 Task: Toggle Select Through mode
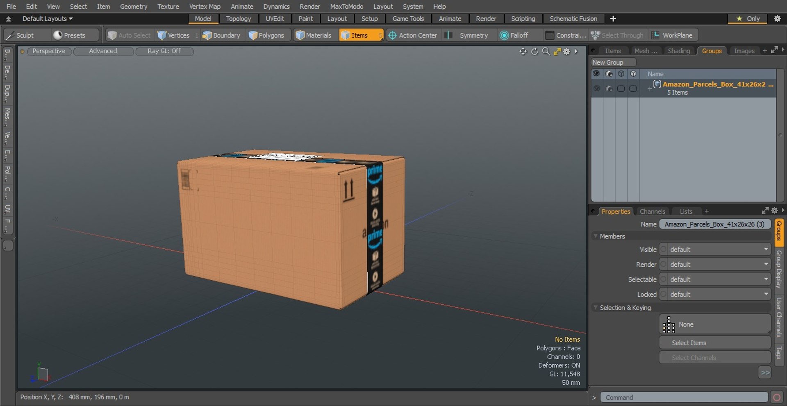tap(617, 35)
